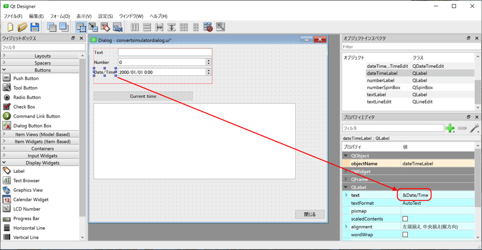
Task: Open the 表示(V) menu
Action: (84, 16)
